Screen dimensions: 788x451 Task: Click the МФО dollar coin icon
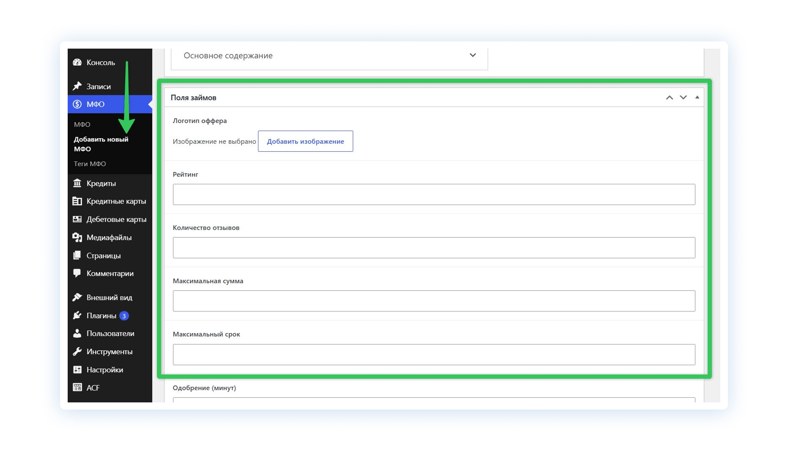pos(77,104)
